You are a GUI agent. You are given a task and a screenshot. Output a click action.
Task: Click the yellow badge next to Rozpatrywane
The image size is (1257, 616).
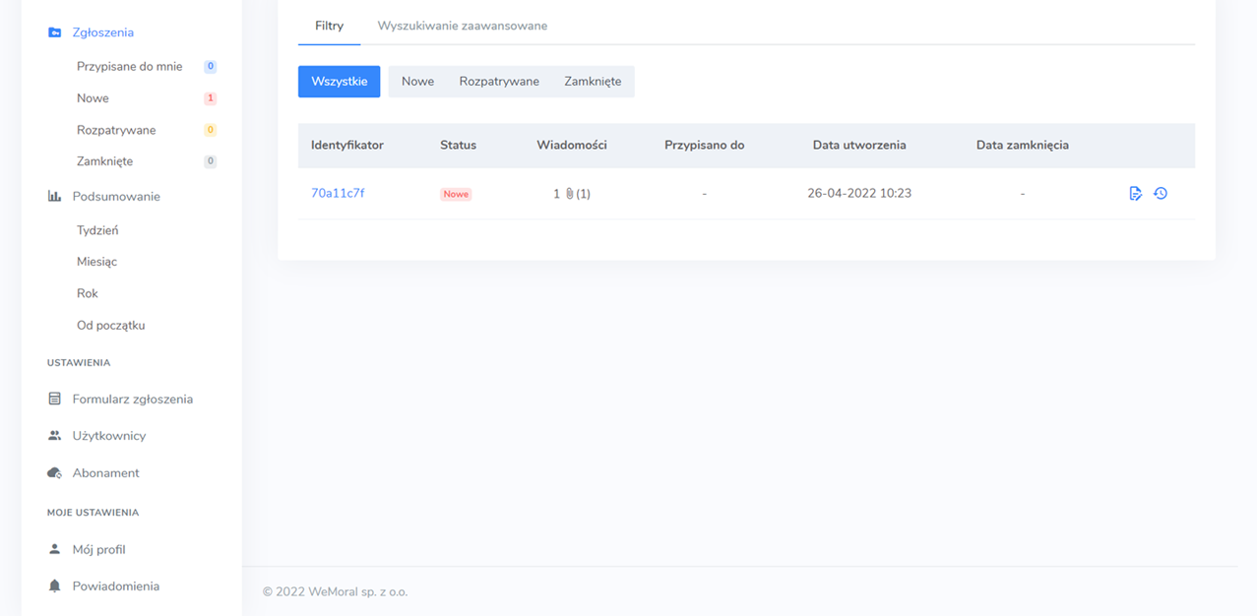[x=211, y=130]
